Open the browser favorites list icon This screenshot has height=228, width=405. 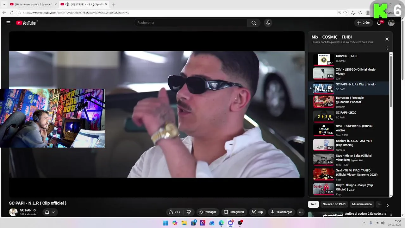click(x=360, y=13)
